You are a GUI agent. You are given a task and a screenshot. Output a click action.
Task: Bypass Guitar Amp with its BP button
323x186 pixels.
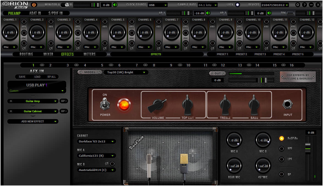click(x=64, y=101)
